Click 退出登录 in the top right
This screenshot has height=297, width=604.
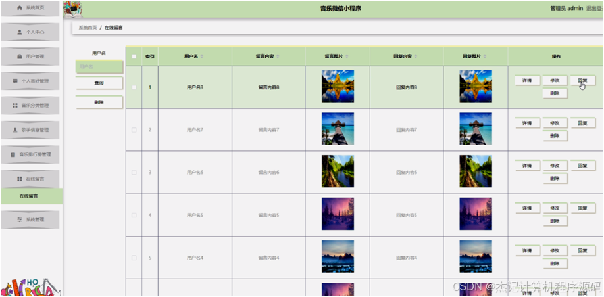coord(595,8)
